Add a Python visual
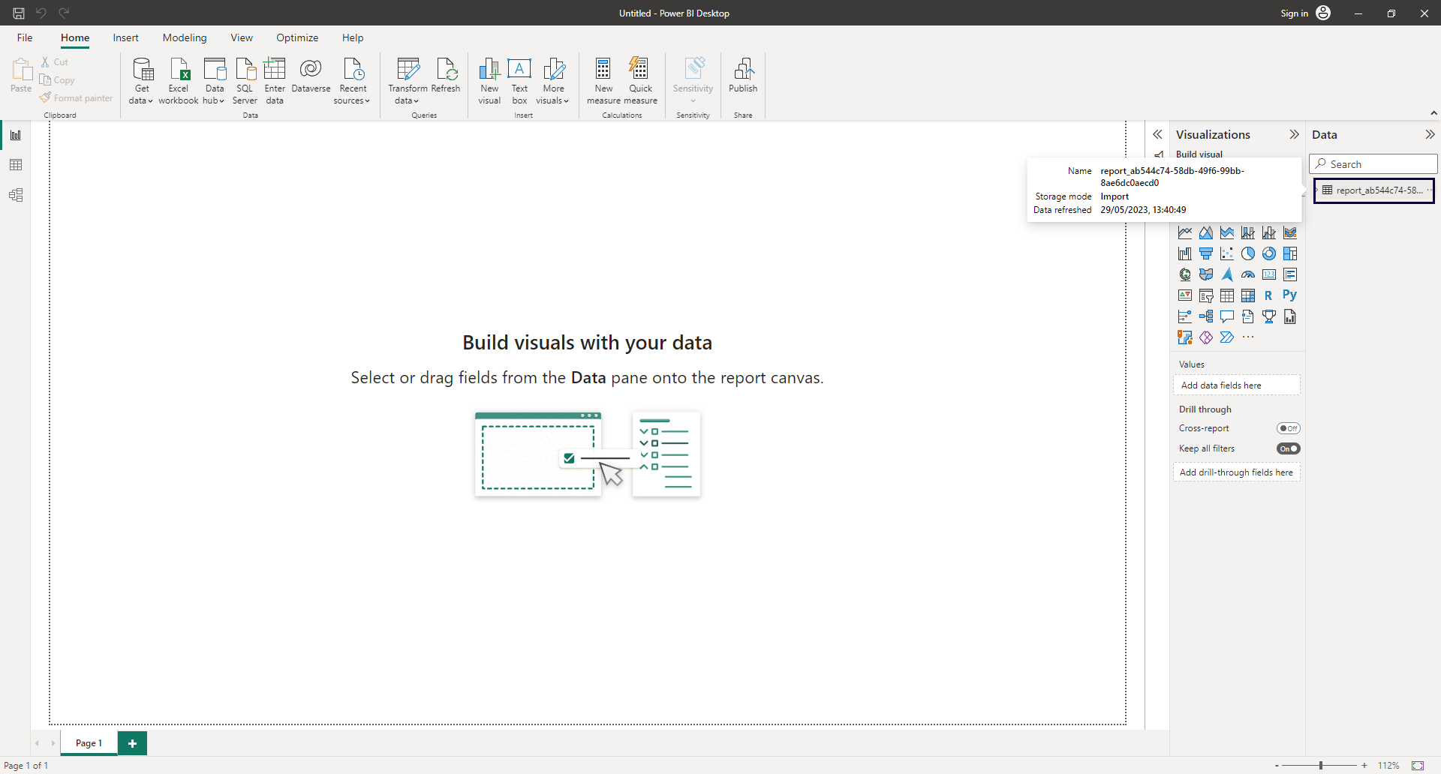The width and height of the screenshot is (1441, 774). point(1291,295)
